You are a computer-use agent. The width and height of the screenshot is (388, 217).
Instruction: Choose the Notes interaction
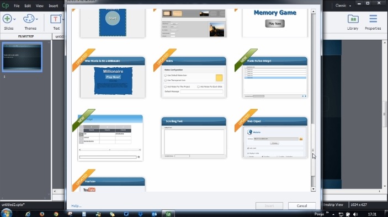point(194,77)
